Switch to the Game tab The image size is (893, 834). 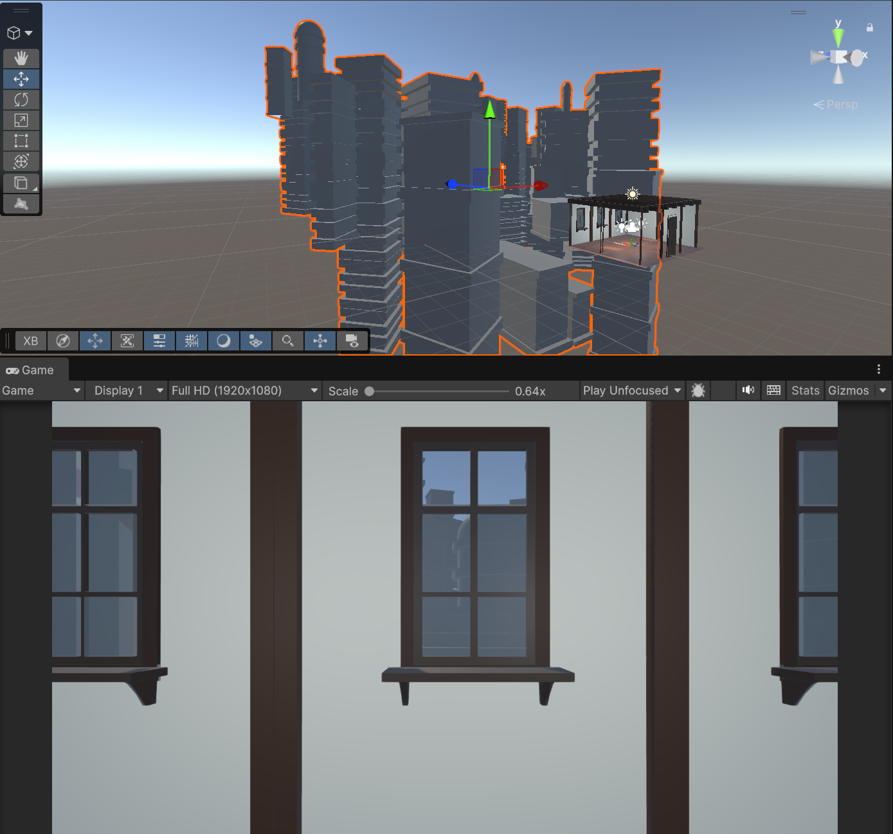(x=30, y=370)
